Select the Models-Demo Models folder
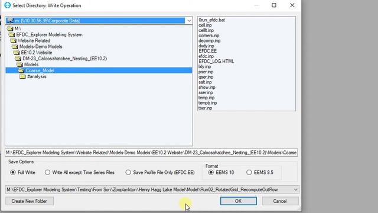 point(41,47)
